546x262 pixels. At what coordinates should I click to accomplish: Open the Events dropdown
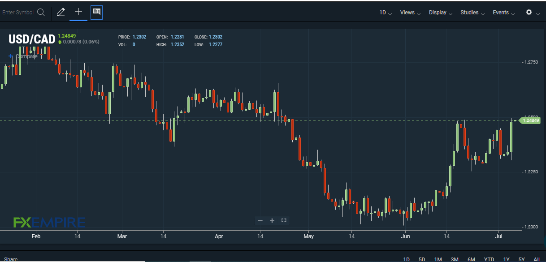click(x=503, y=13)
